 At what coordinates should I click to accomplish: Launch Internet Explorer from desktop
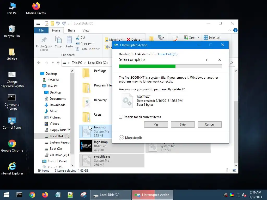click(x=12, y=169)
